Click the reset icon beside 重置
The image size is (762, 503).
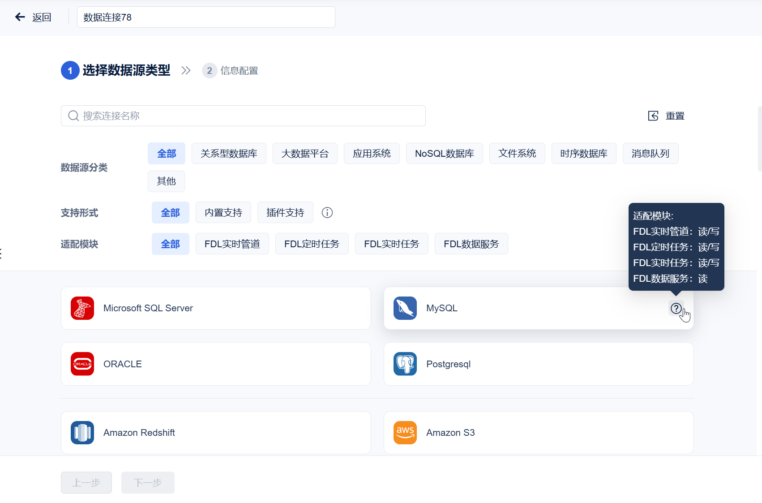click(x=653, y=116)
